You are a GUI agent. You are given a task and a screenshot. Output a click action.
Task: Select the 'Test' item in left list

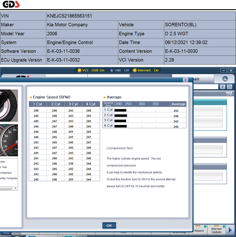pos(3,167)
